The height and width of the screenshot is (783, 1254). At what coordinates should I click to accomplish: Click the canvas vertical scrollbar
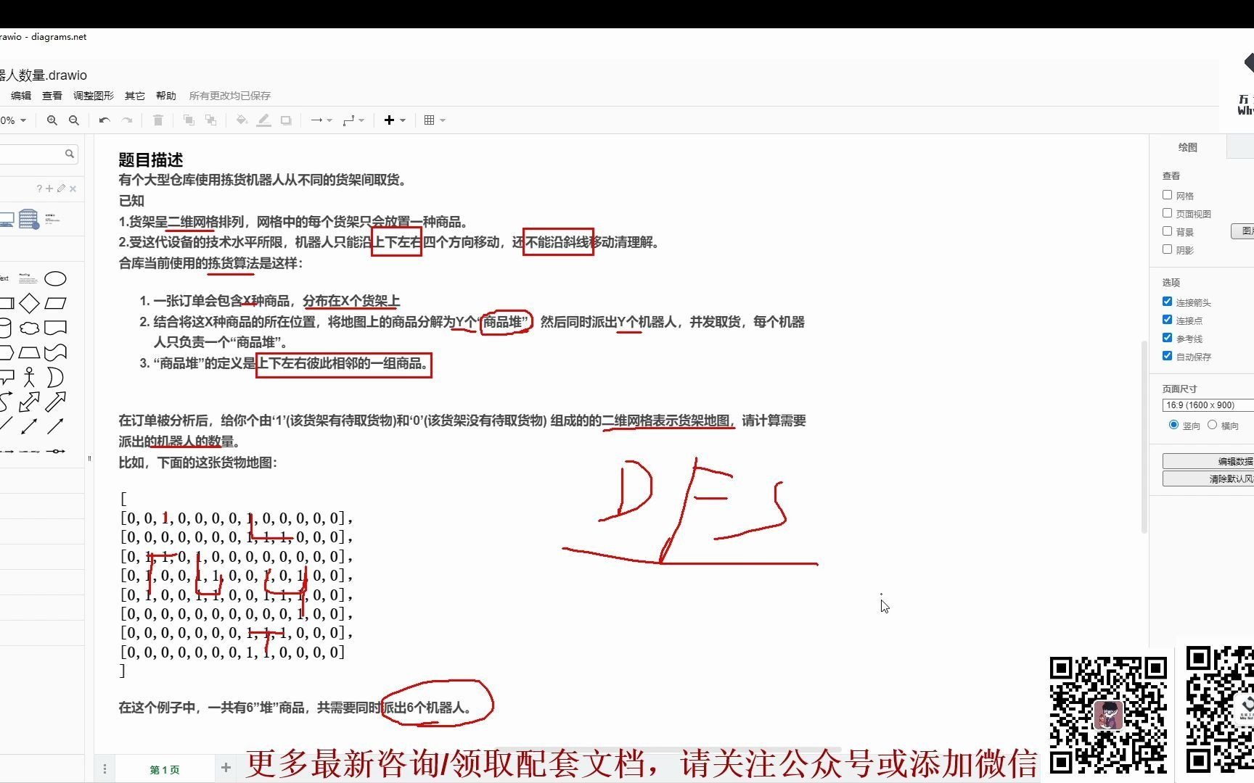[x=1144, y=436]
